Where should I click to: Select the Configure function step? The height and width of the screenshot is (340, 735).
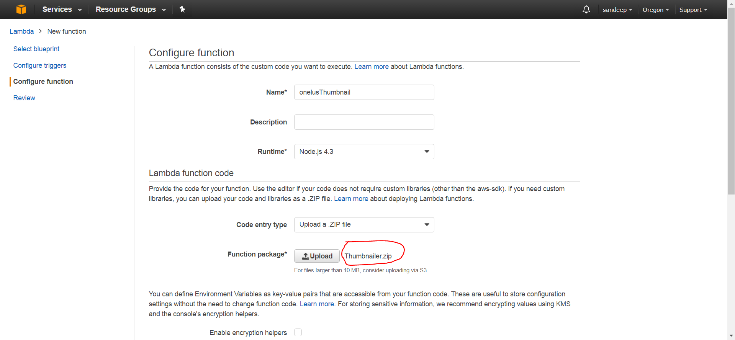pyautogui.click(x=43, y=82)
